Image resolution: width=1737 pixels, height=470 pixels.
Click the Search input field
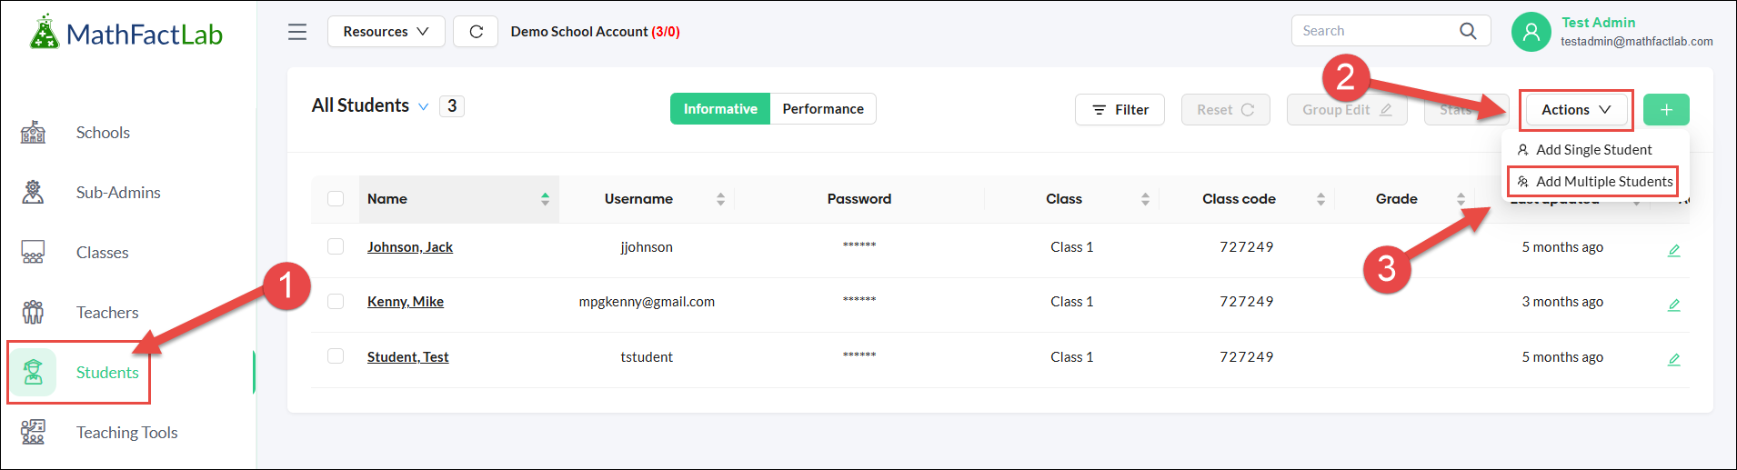pyautogui.click(x=1373, y=31)
